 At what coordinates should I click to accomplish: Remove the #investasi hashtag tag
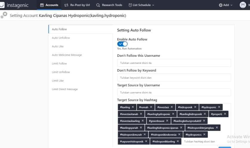(172, 107)
